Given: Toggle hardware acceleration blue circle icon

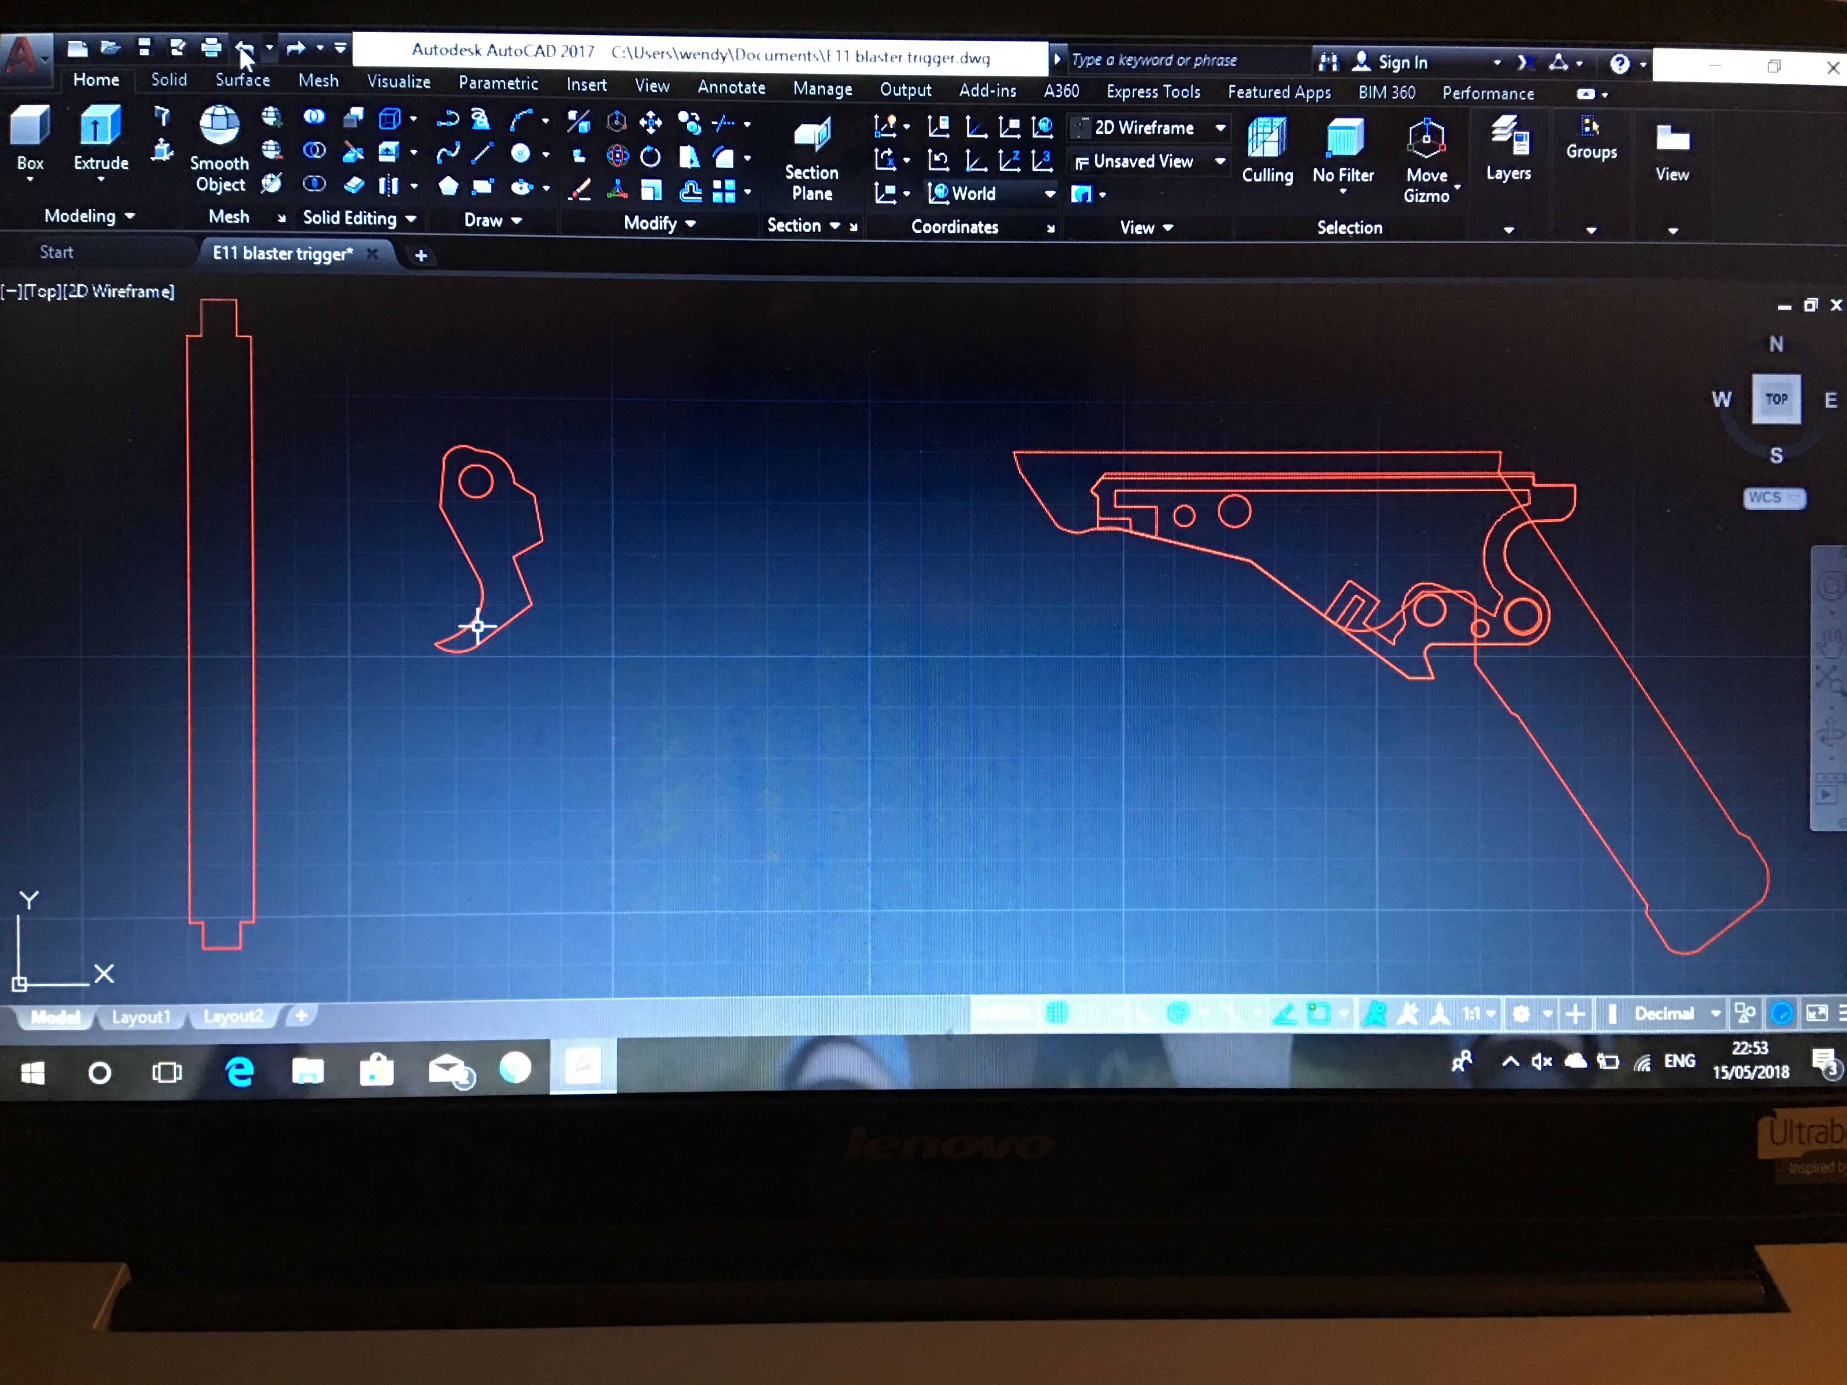Looking at the screenshot, I should tap(1781, 1014).
